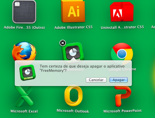Launch Adobe Illustrator CS5

click(73, 11)
